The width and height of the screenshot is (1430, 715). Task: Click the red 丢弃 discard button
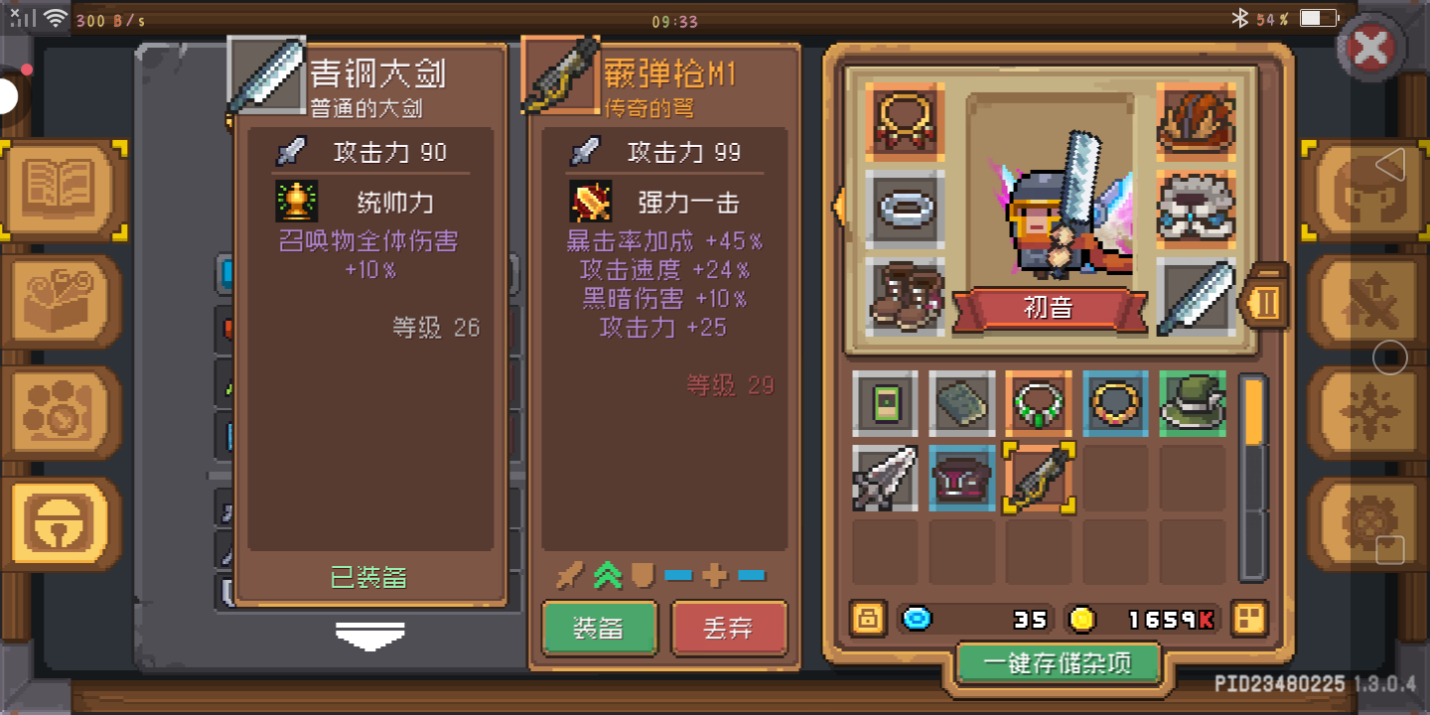point(729,628)
